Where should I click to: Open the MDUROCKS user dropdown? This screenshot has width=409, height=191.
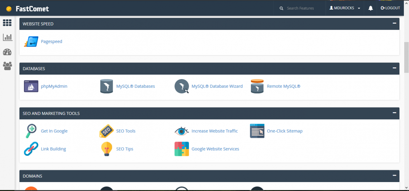coord(345,8)
